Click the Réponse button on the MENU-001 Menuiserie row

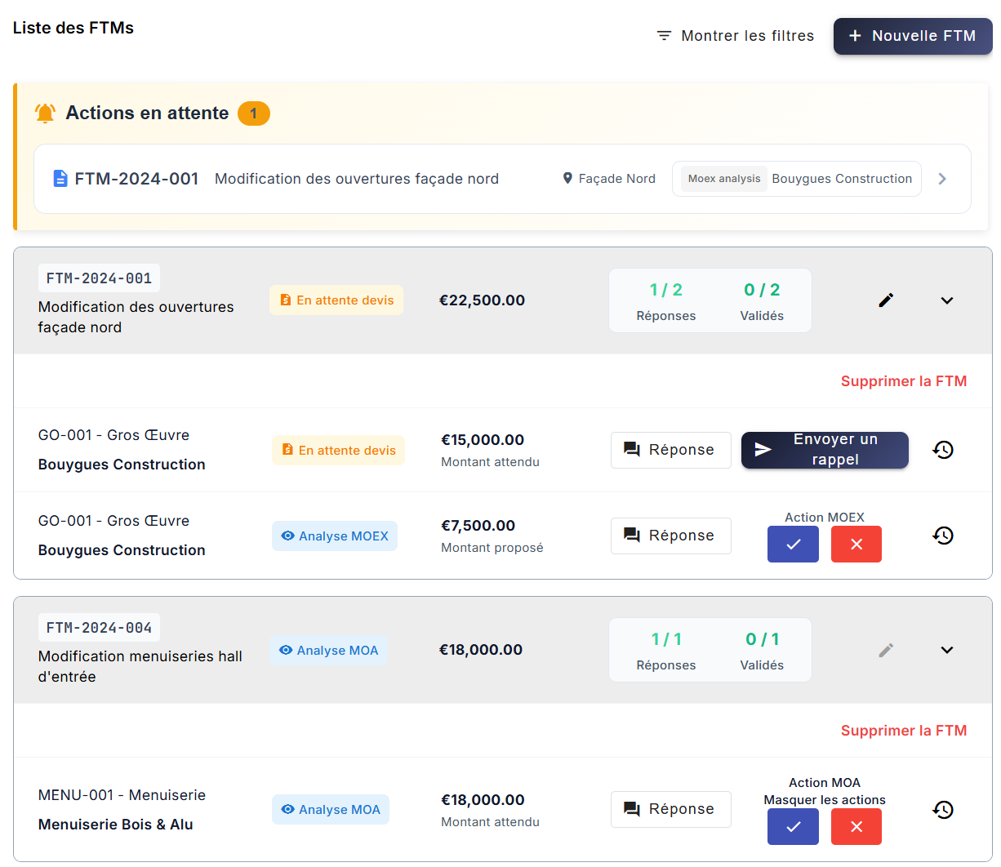pyautogui.click(x=670, y=809)
